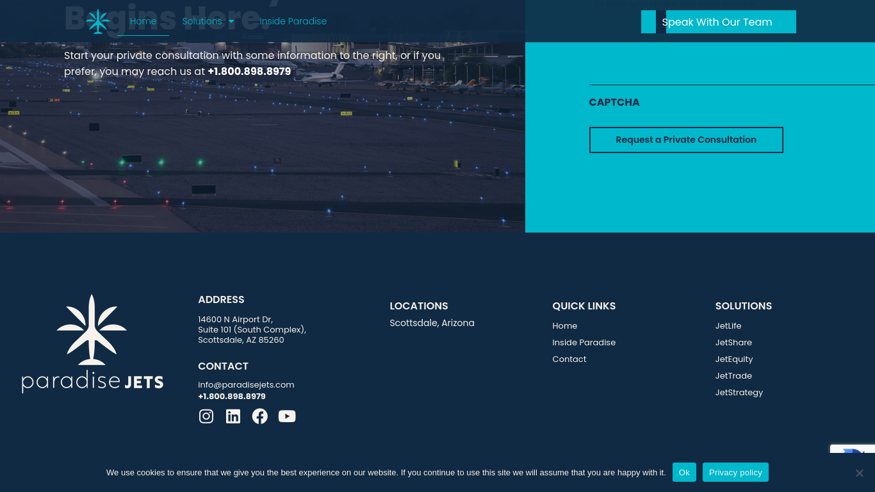Image resolution: width=875 pixels, height=492 pixels.
Task: Open the Inside Paradise quick link
Action: point(584,343)
